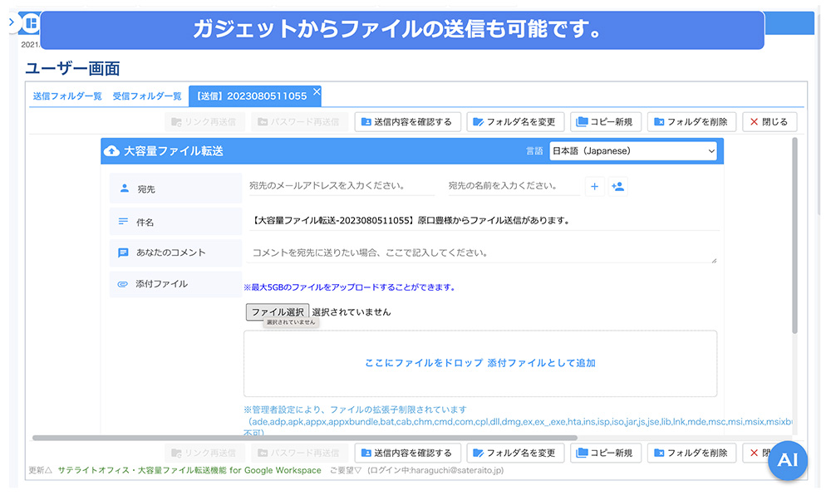The image size is (831, 500).
Task: Click the vertical scrollbar of form
Action: point(794,236)
